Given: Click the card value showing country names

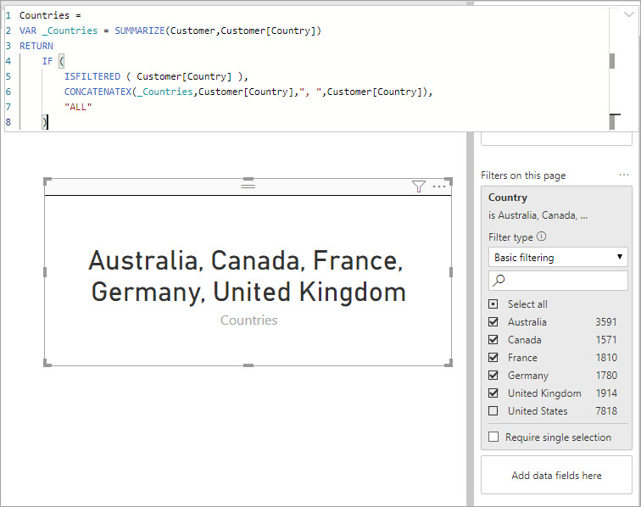Looking at the screenshot, I should point(248,276).
